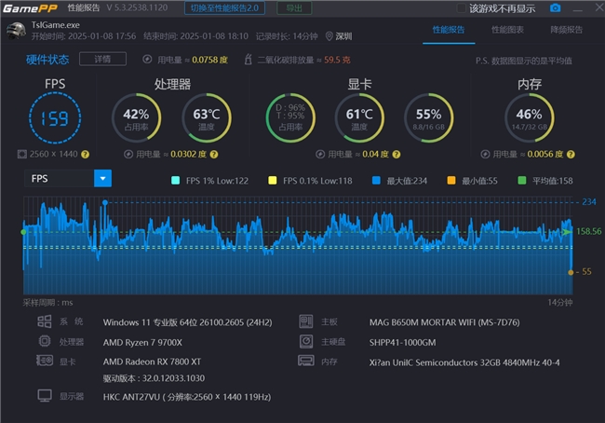Click the monitor icon in specs

45,396
